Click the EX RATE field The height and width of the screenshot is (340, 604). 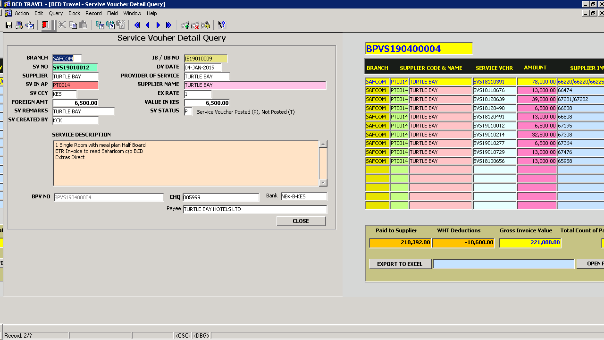click(198, 94)
